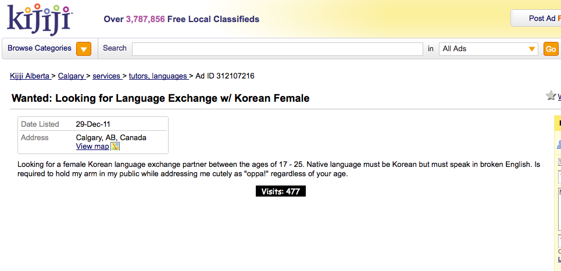Hit the orange Go search button

pos(551,49)
